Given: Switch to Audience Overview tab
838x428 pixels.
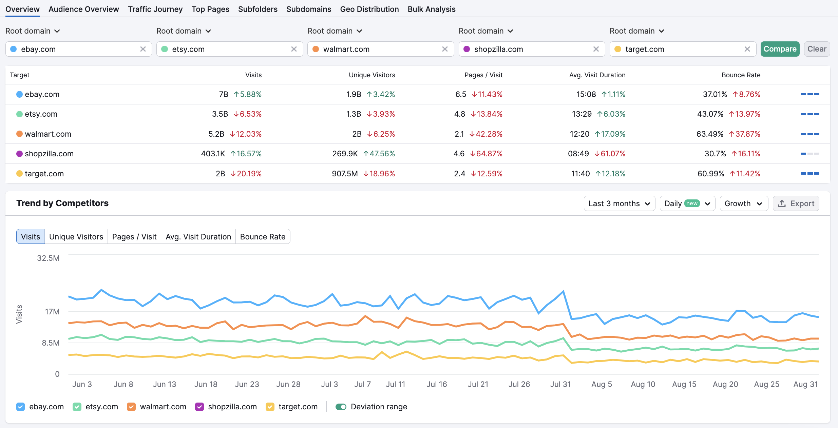Looking at the screenshot, I should click(x=84, y=9).
